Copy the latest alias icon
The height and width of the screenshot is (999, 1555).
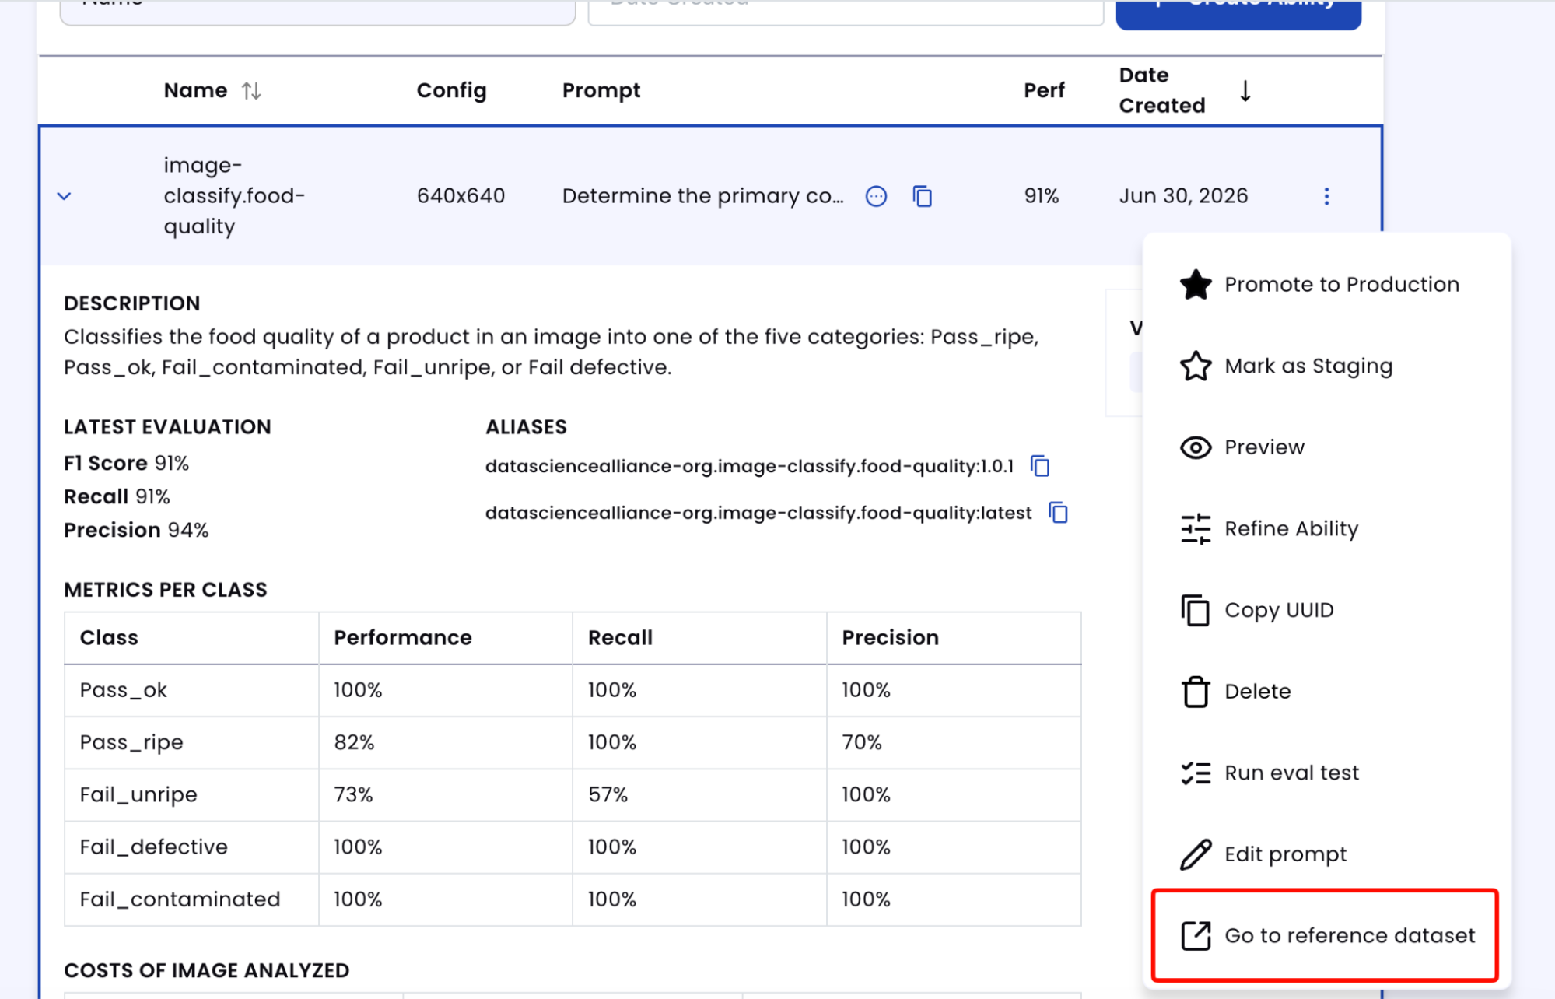[1059, 513]
